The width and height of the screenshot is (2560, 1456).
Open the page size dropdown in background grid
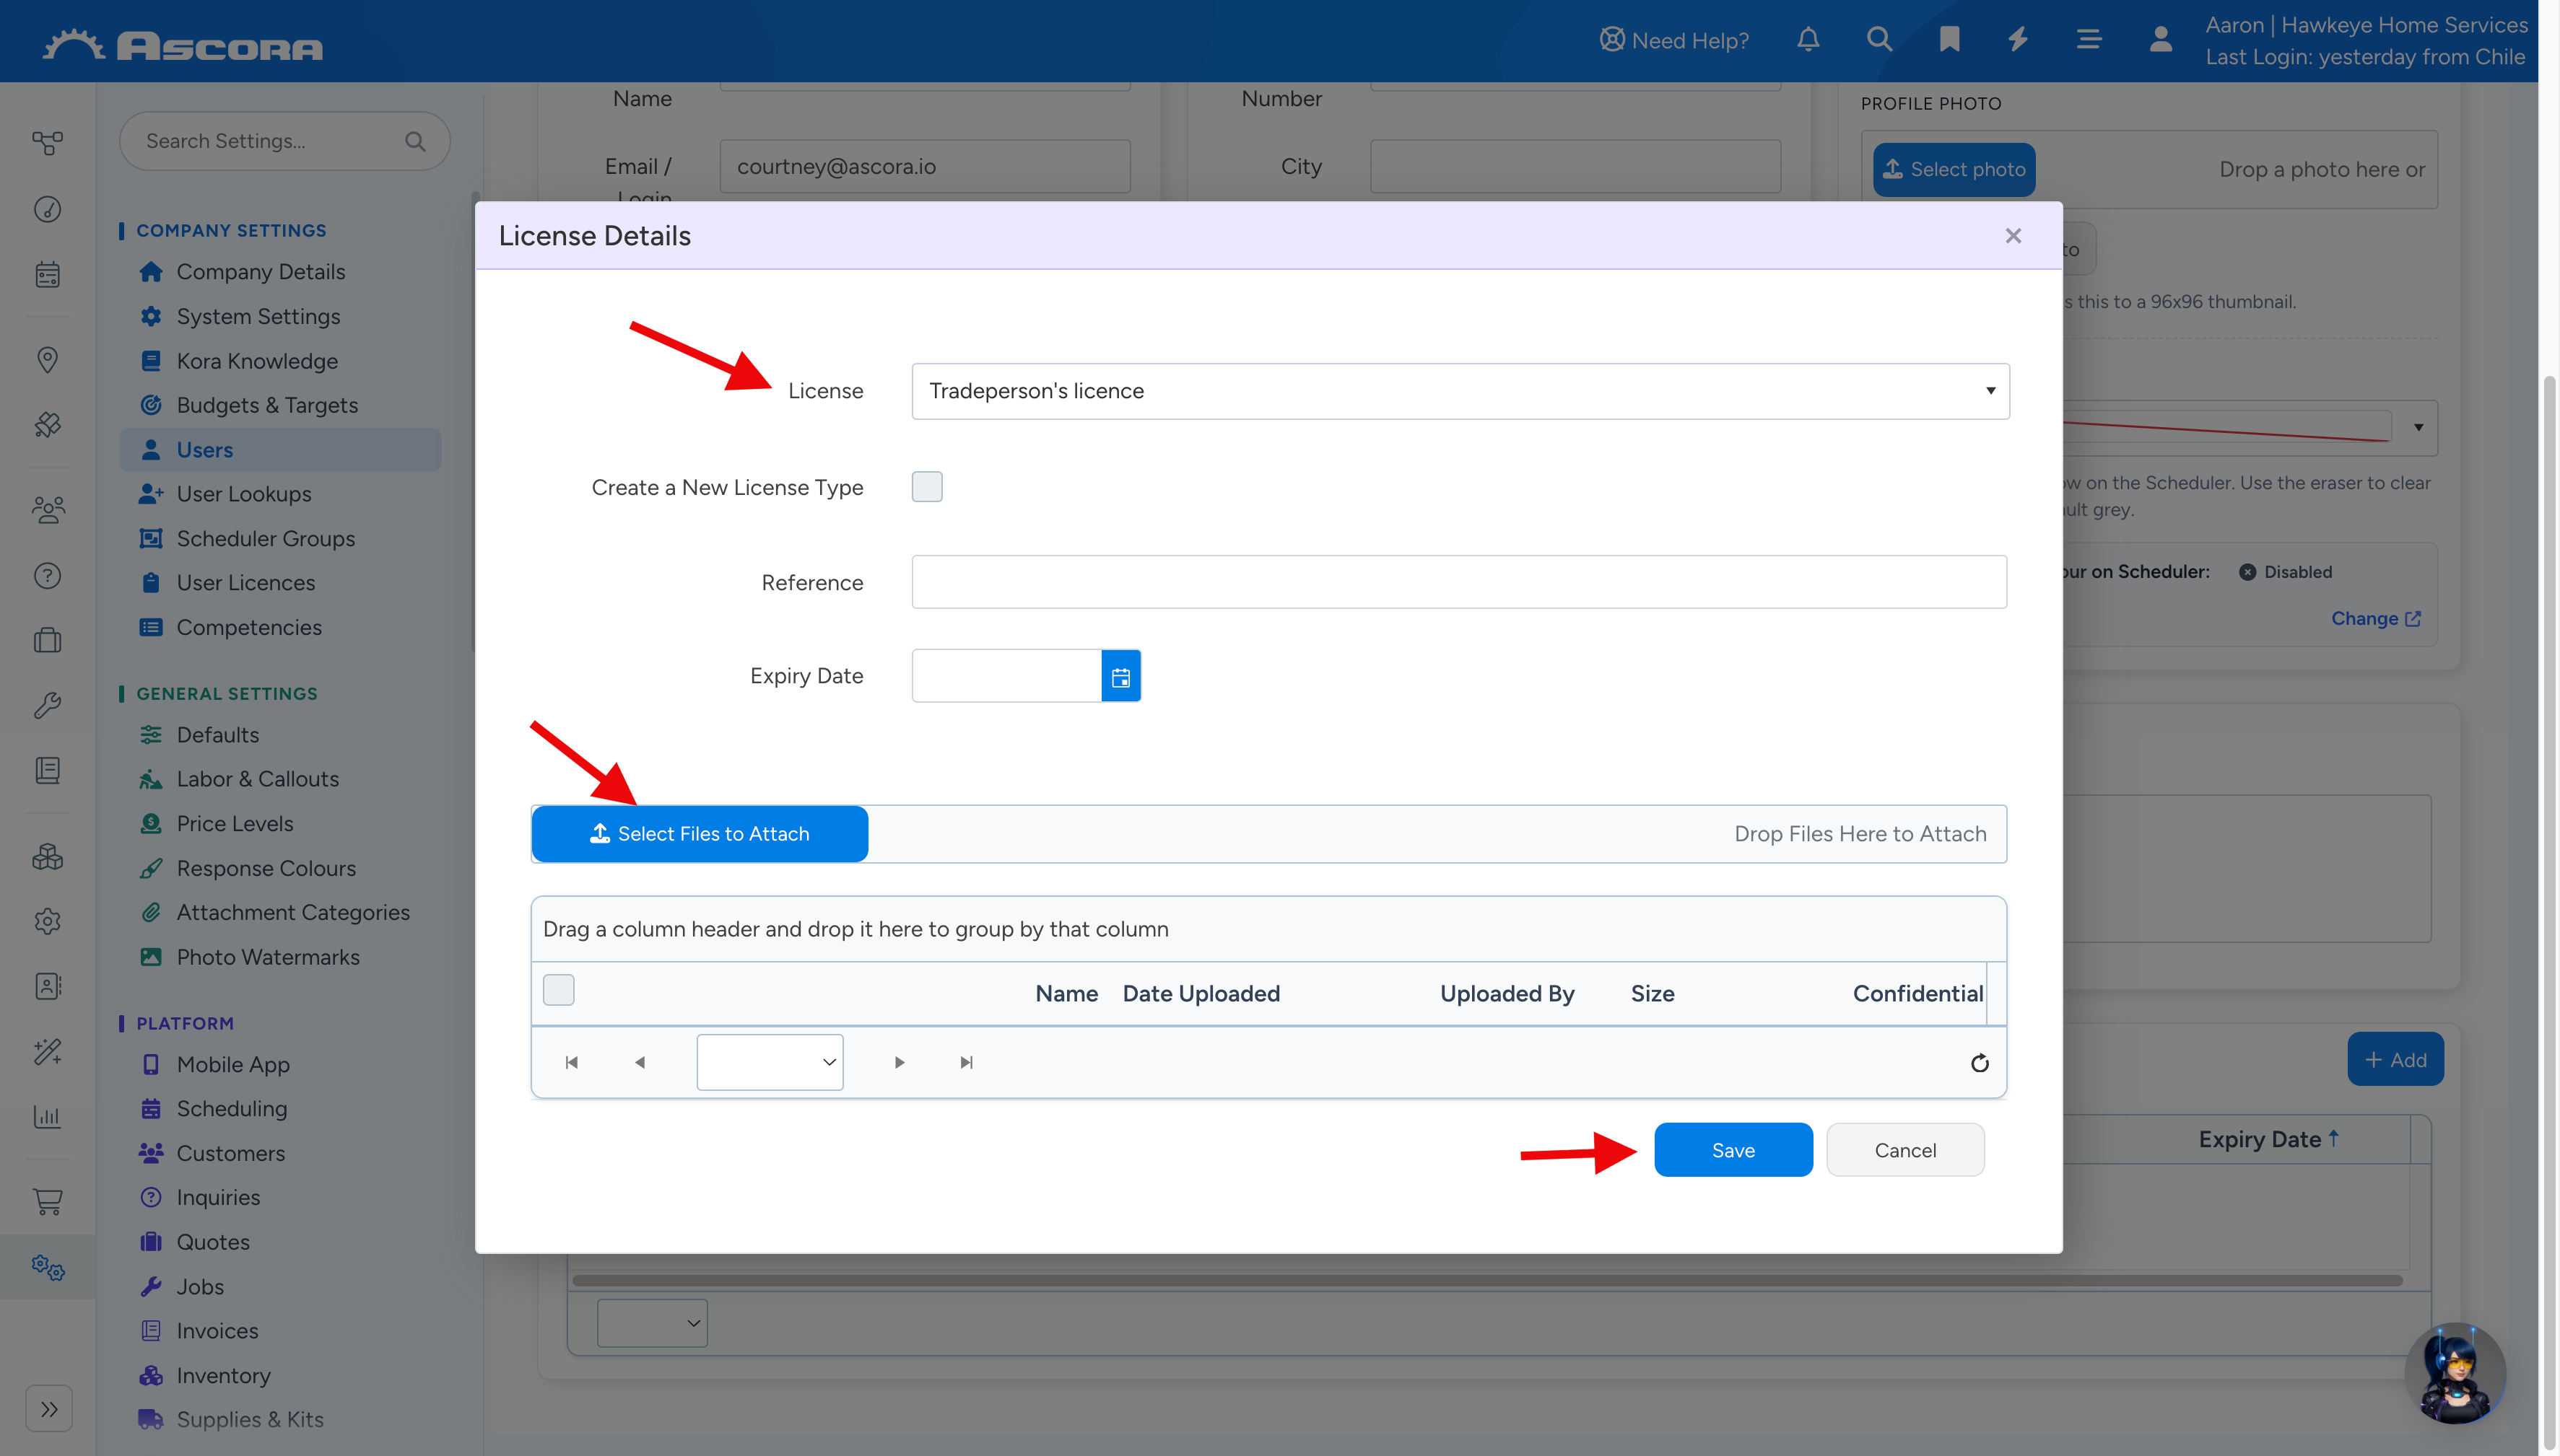652,1323
